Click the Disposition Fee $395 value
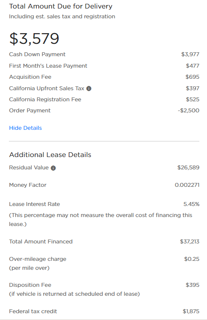207x320 pixels. (x=192, y=285)
